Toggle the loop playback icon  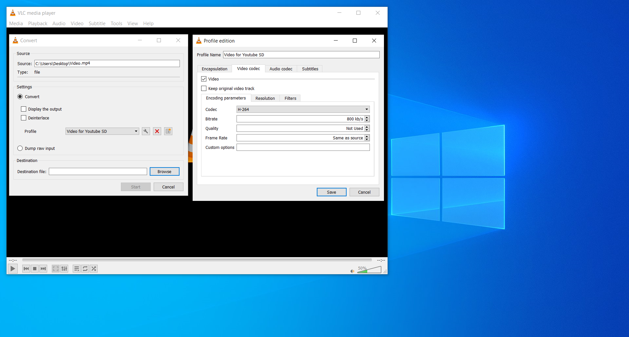coord(85,269)
